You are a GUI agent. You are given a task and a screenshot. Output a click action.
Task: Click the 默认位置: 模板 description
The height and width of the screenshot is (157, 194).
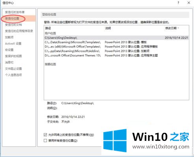pos(126,42)
